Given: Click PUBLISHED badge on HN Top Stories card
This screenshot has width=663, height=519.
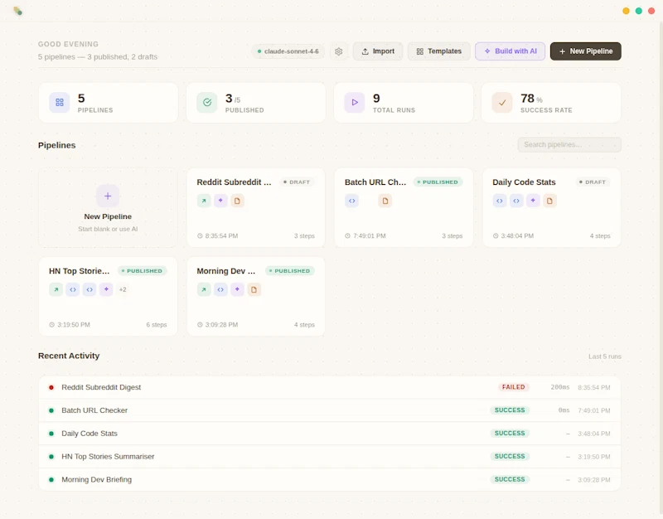Looking at the screenshot, I should point(142,271).
